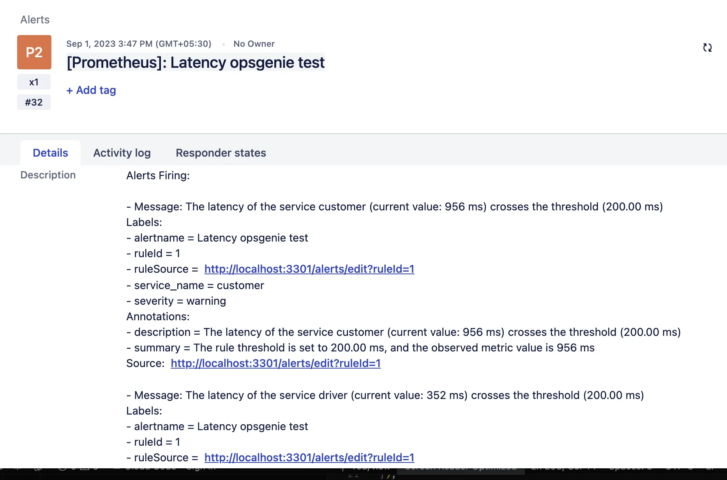Open the Responder states tab
The height and width of the screenshot is (480, 727).
click(221, 153)
